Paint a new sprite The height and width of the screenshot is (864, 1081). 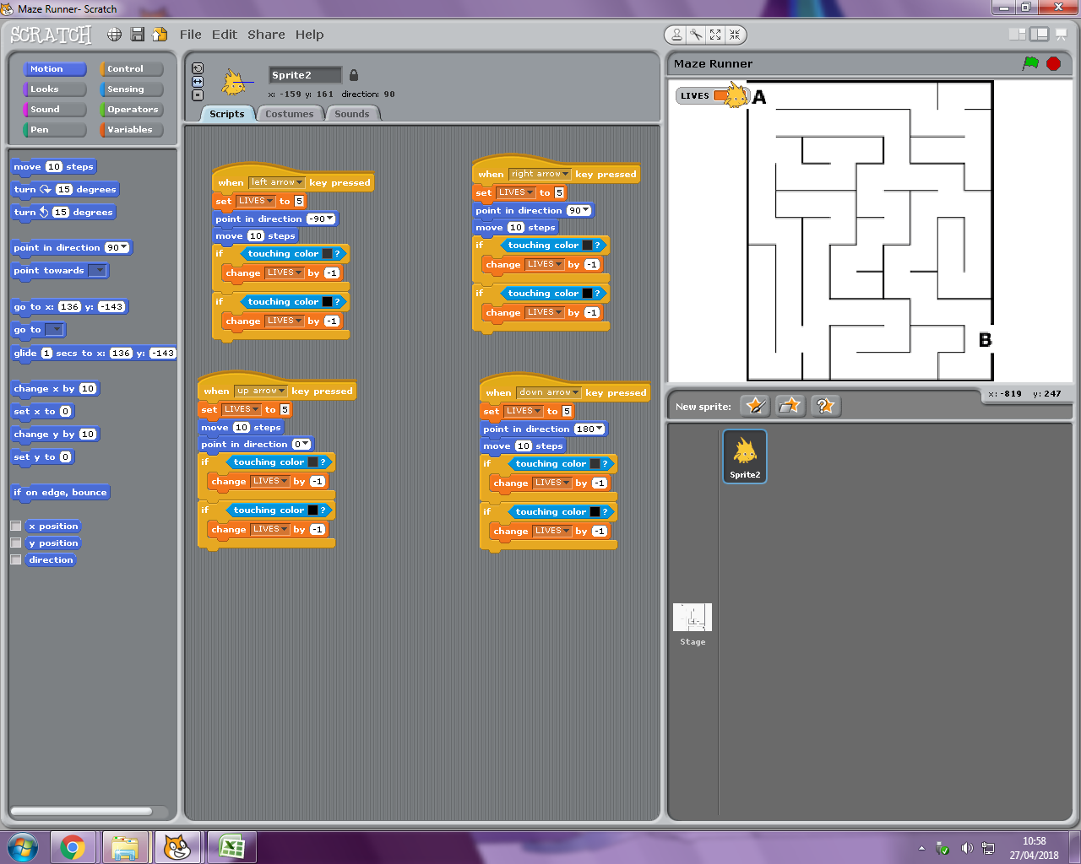755,406
